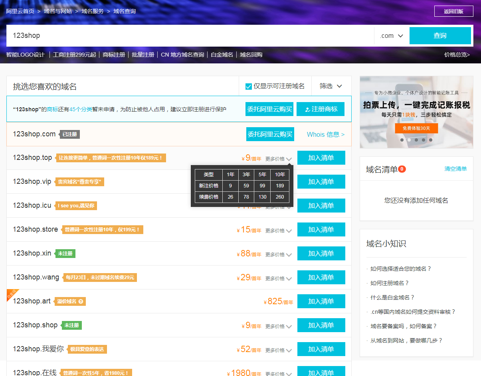Open 域名服务 breadcrumb link
Image resolution: width=481 pixels, height=376 pixels.
click(x=93, y=11)
